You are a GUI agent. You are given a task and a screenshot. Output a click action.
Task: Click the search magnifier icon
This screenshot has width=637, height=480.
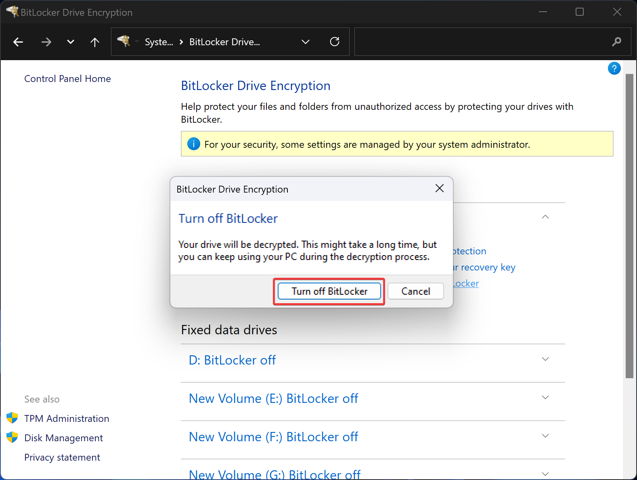[x=616, y=42]
